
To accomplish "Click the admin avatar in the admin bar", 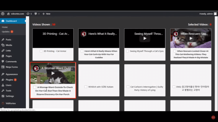I will (215, 14).
